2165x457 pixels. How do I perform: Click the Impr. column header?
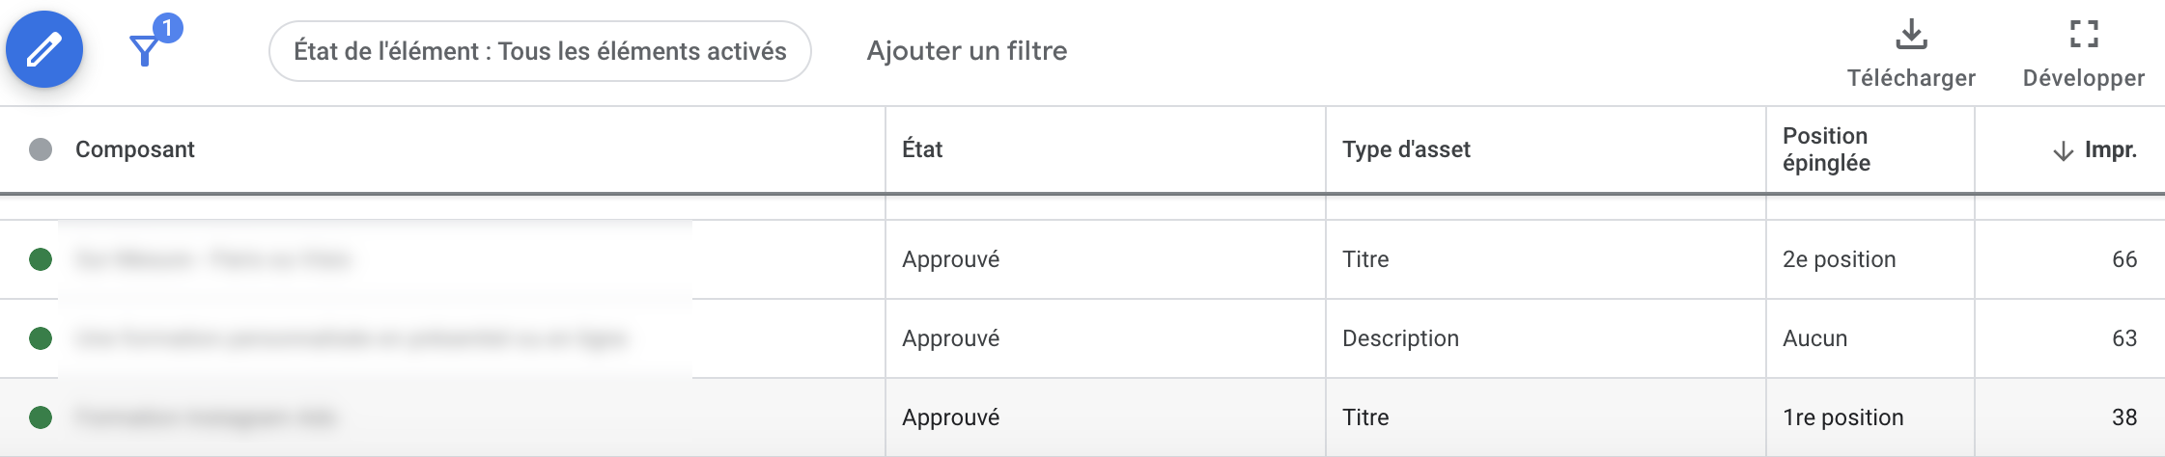tap(2110, 149)
